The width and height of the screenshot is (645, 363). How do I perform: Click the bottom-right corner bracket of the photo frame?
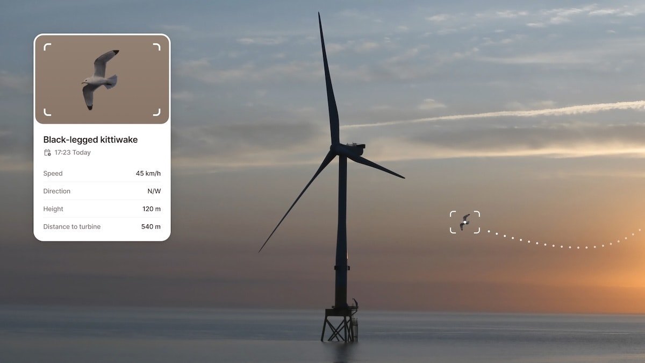156,113
